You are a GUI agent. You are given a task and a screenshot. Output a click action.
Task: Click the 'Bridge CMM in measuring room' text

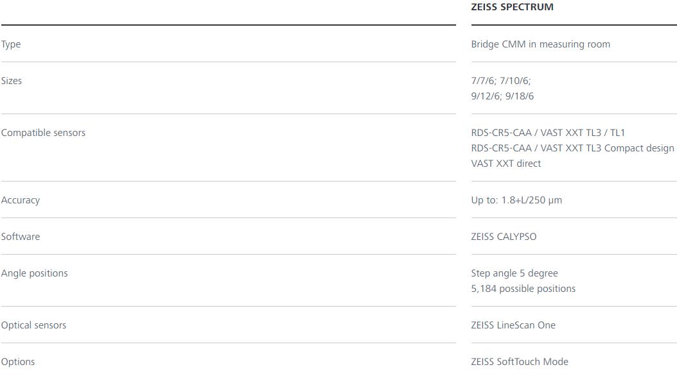click(x=540, y=44)
